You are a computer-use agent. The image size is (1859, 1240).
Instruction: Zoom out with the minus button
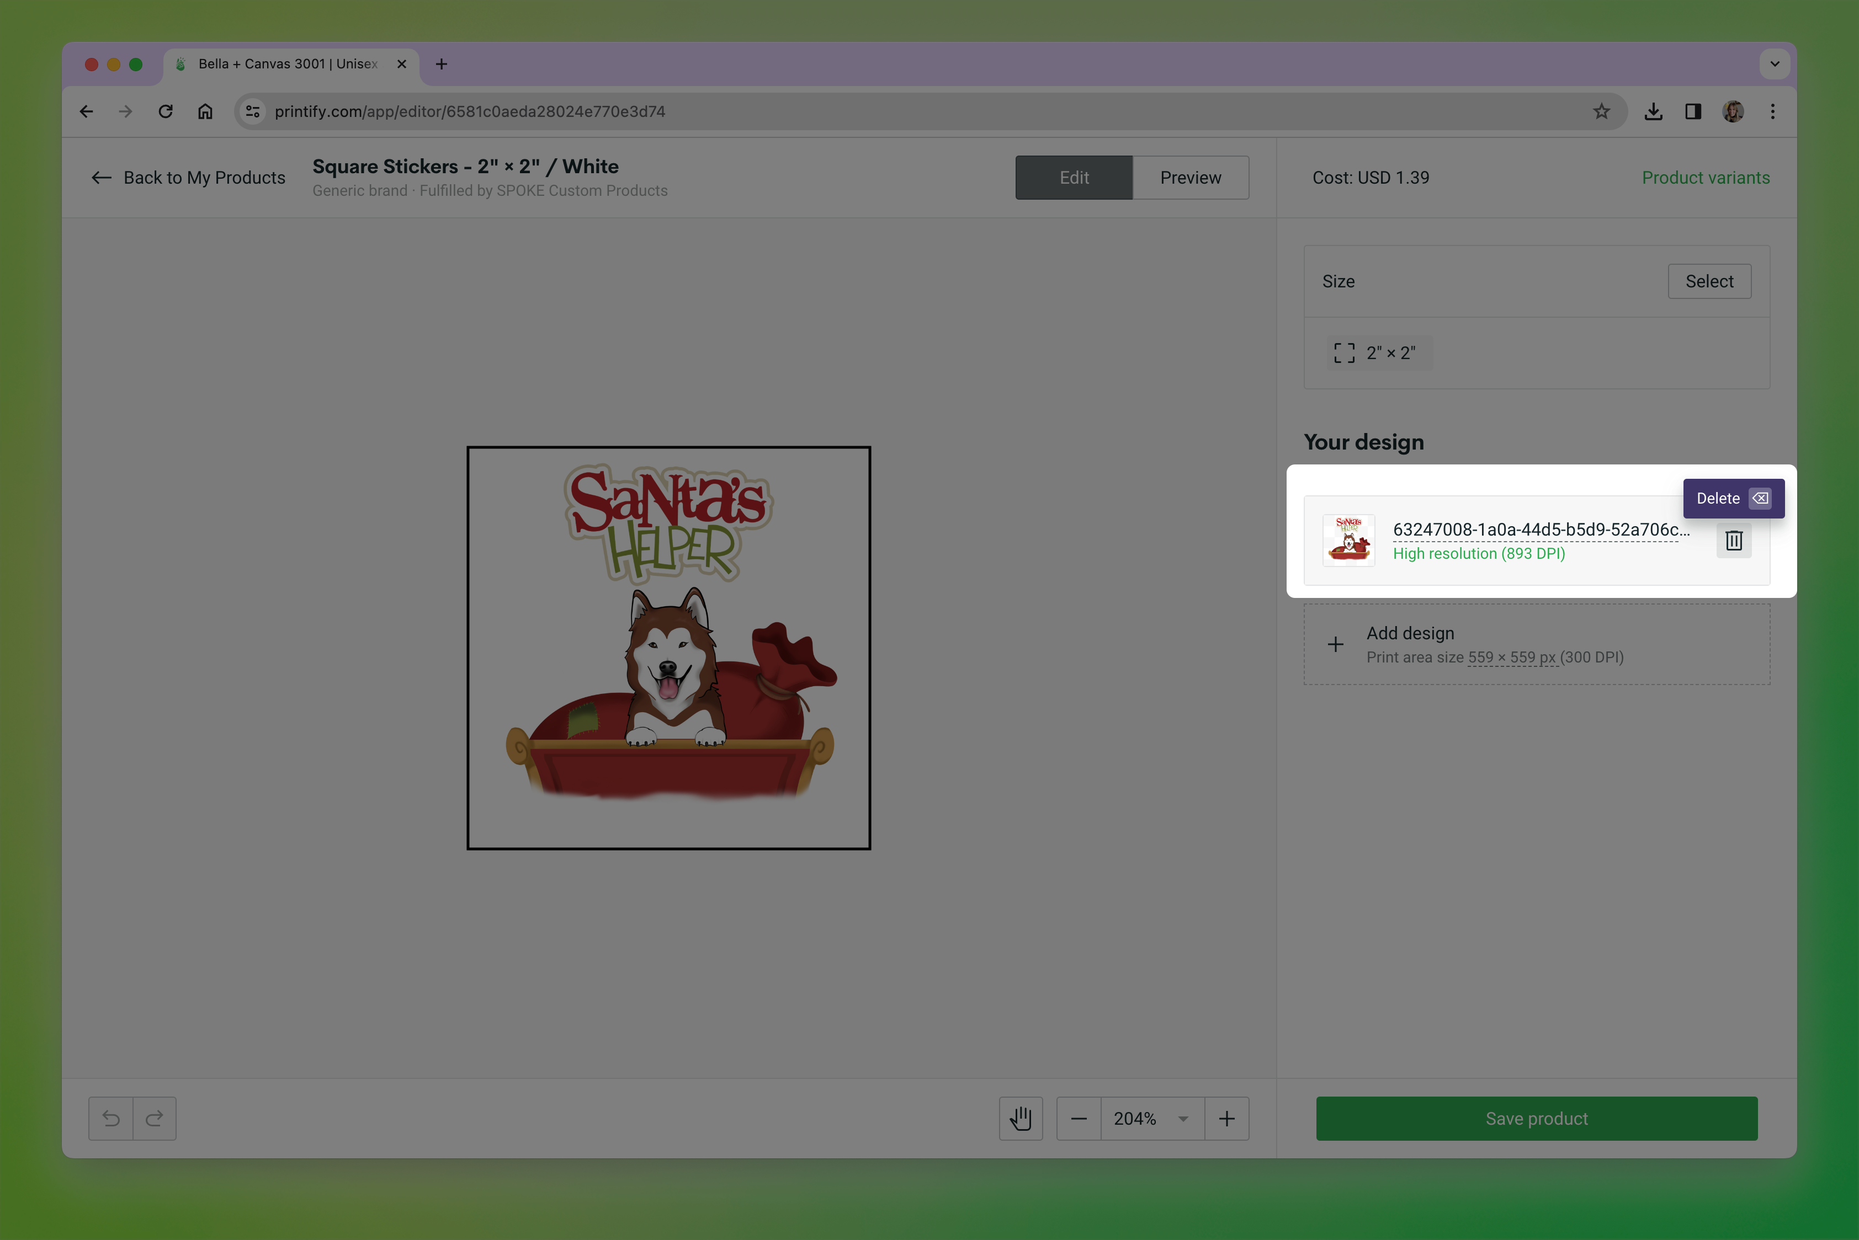(x=1078, y=1118)
